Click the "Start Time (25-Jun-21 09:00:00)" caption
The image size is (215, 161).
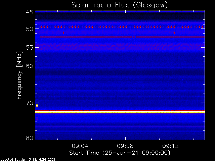coord(120,153)
